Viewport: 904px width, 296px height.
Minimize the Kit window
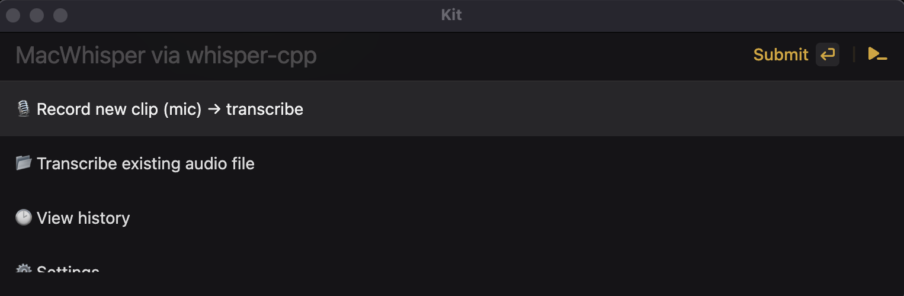[x=37, y=15]
